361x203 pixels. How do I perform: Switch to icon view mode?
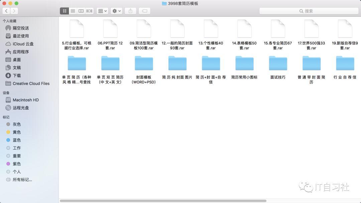pos(64,11)
